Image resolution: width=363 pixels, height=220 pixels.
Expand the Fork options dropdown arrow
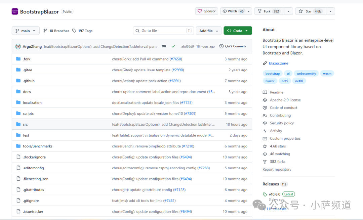288,11
